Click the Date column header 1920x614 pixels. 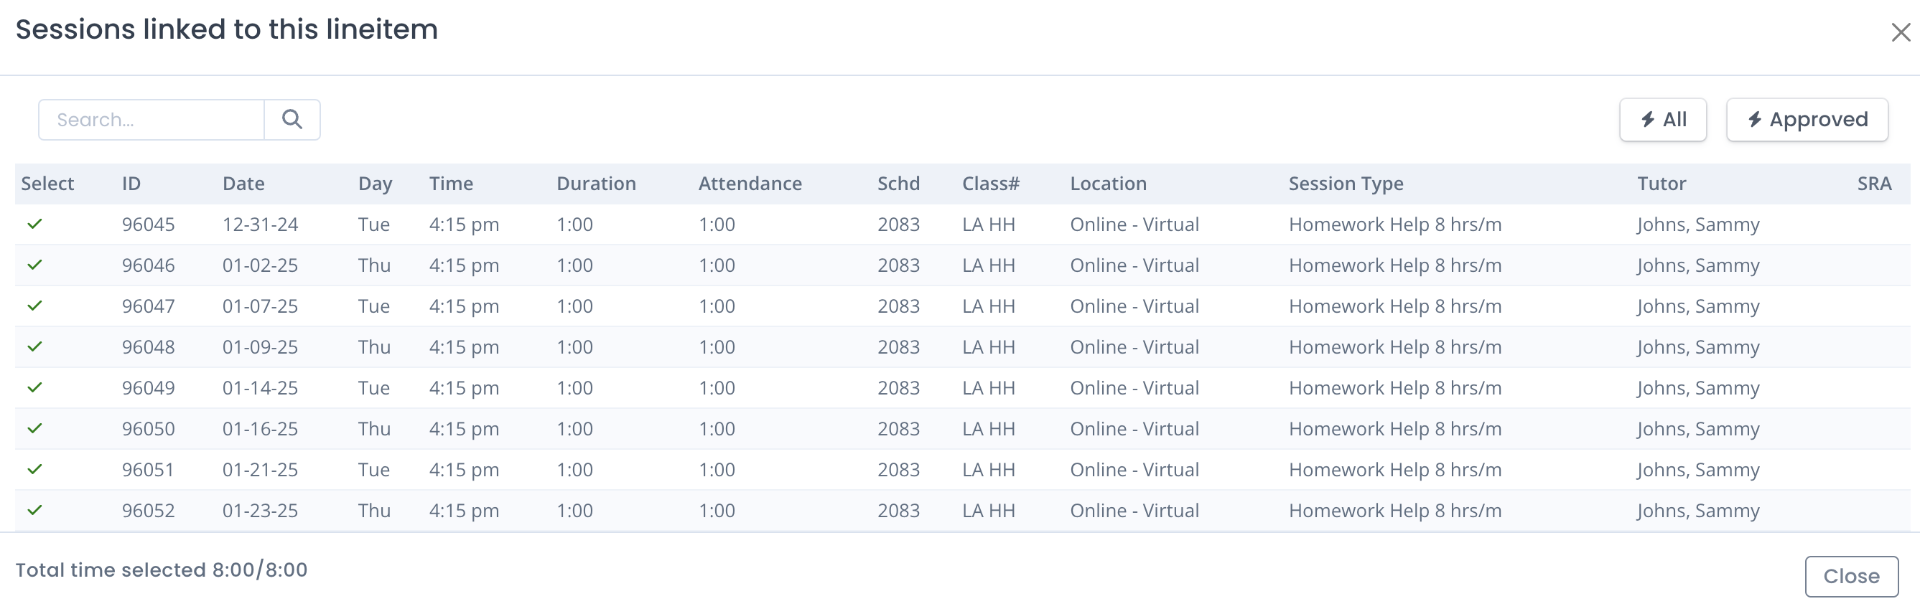point(243,184)
